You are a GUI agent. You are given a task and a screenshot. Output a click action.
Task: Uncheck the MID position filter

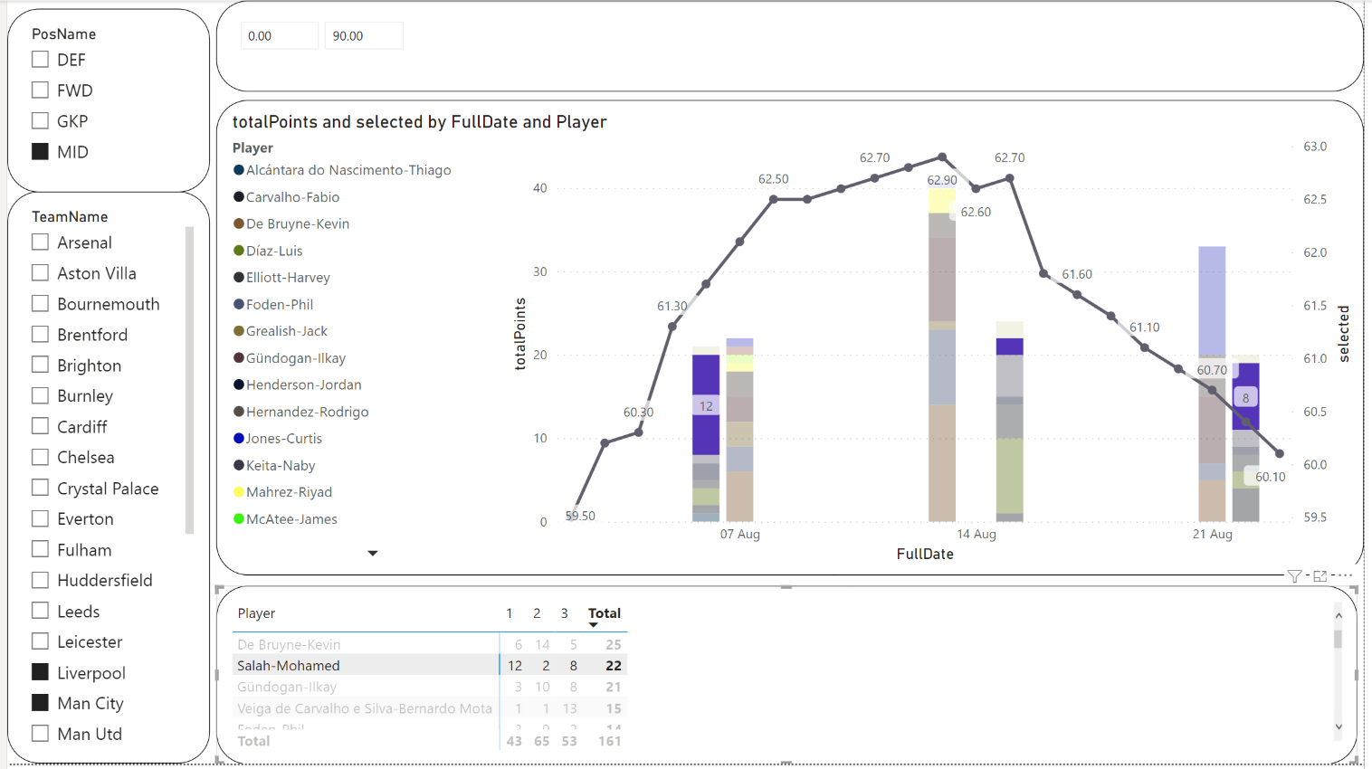click(40, 151)
